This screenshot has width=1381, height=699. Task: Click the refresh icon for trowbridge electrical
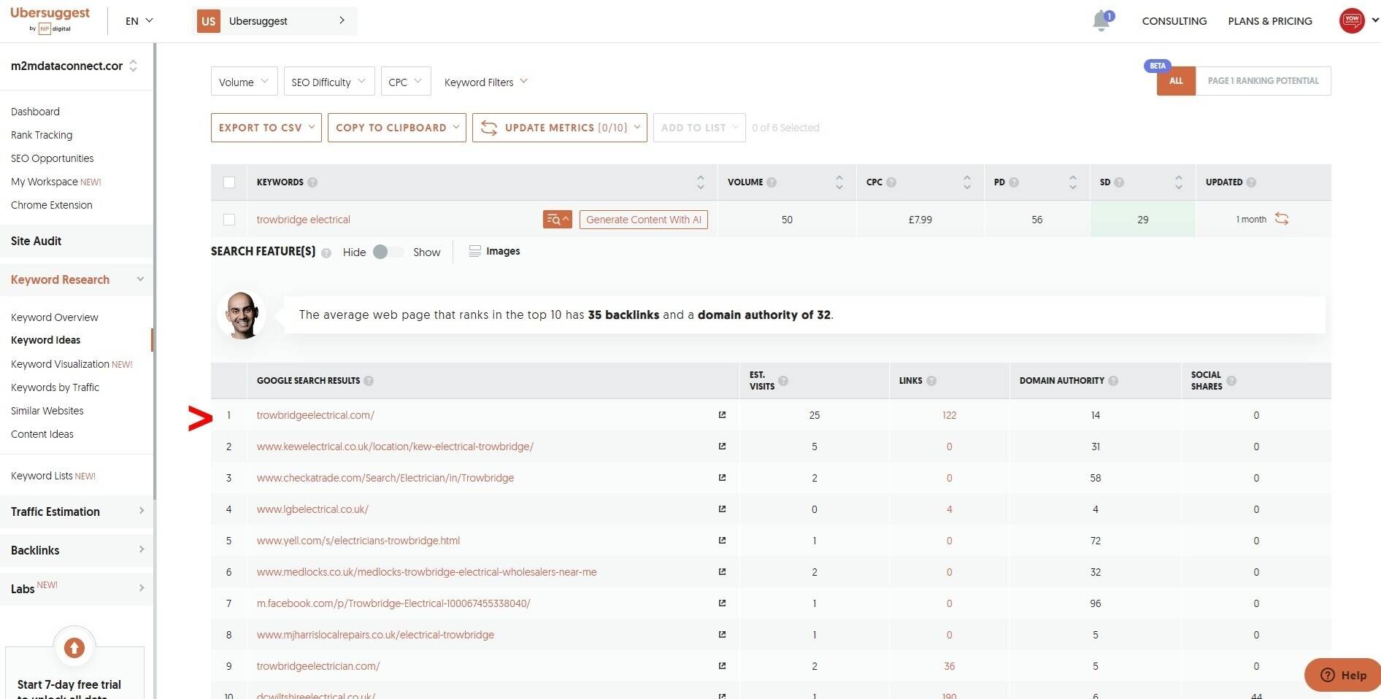(x=1282, y=219)
